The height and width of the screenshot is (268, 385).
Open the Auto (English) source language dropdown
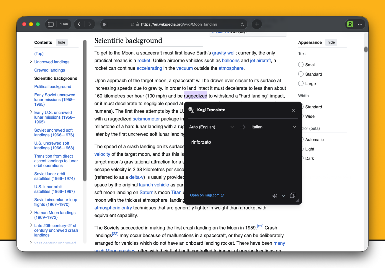[x=232, y=127]
